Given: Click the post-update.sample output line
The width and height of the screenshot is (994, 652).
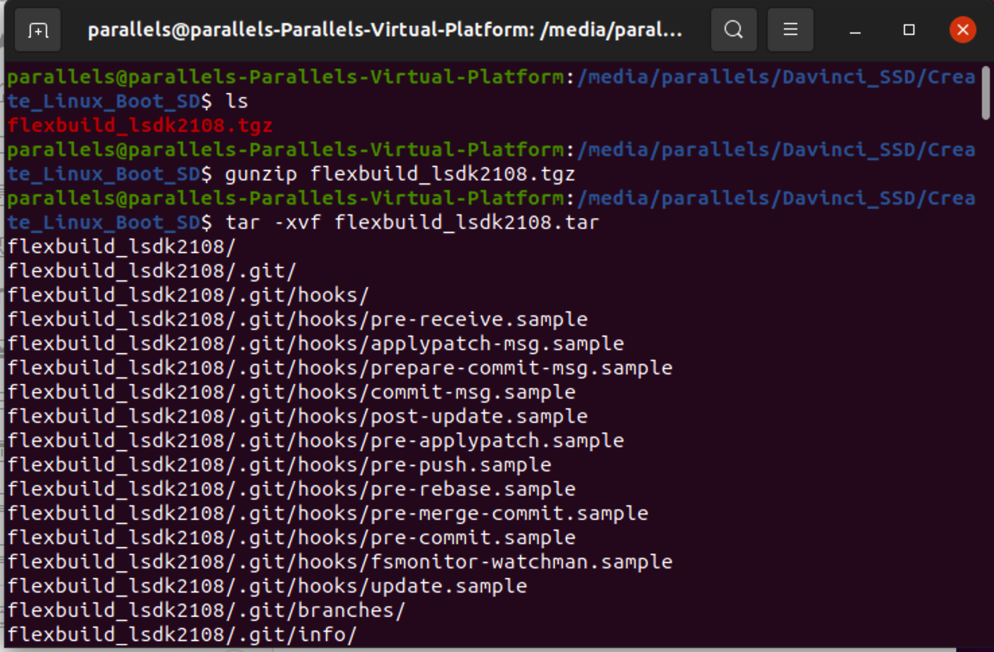Looking at the screenshot, I should tap(297, 416).
